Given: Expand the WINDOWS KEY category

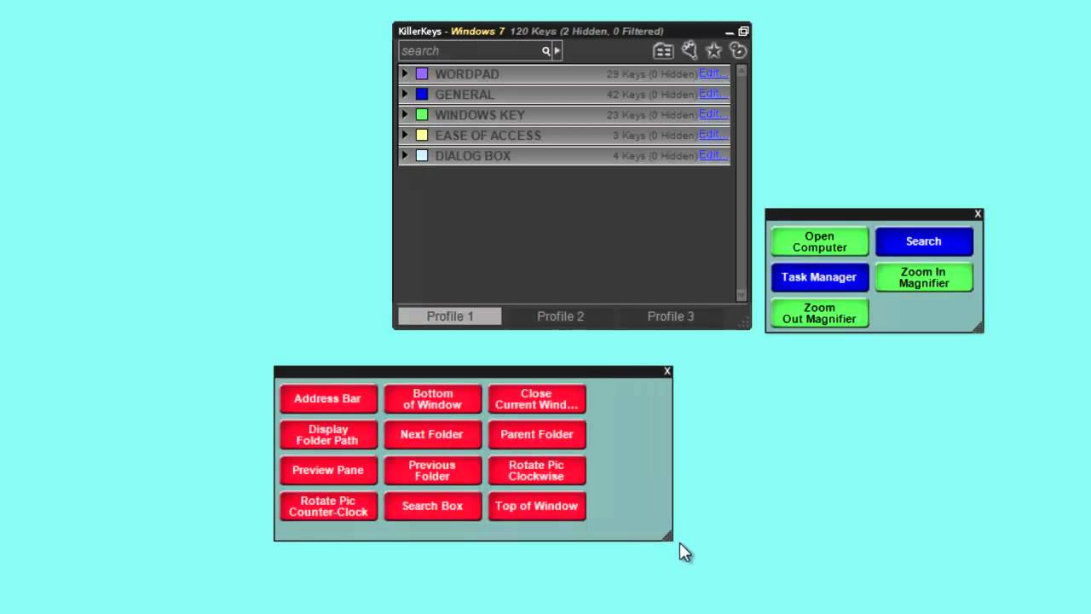Looking at the screenshot, I should (405, 114).
